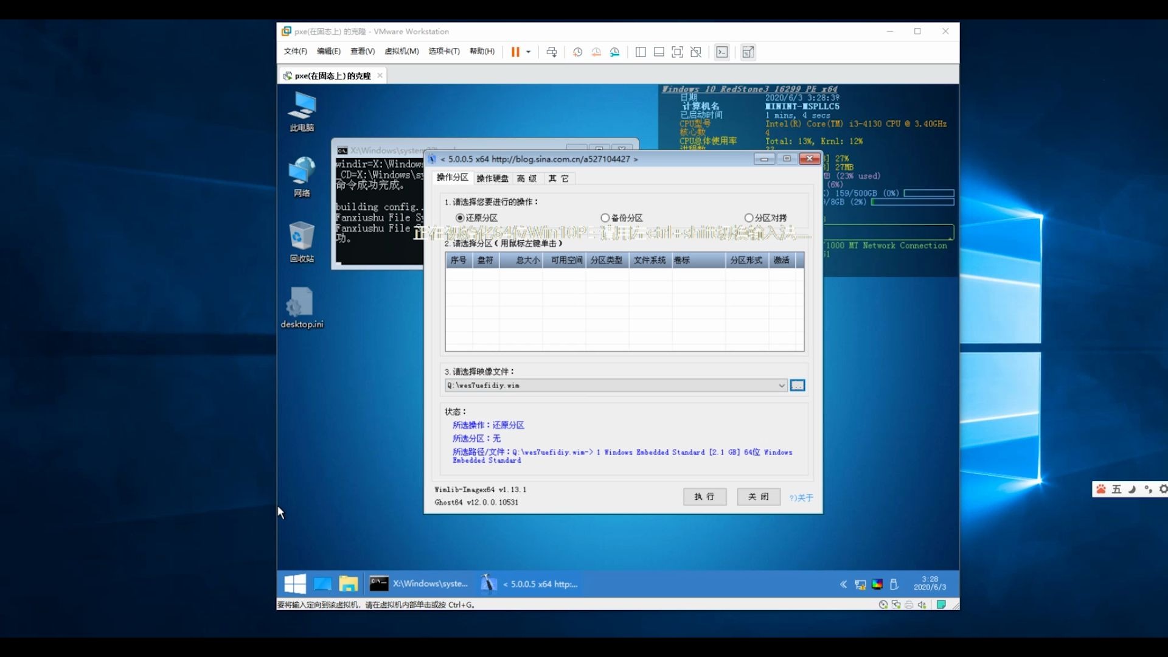Select the 还原分区 radio option

tap(477, 218)
